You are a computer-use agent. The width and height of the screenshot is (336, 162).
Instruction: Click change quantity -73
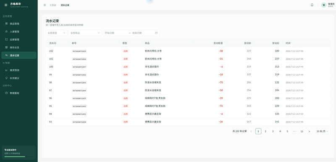(x=221, y=82)
